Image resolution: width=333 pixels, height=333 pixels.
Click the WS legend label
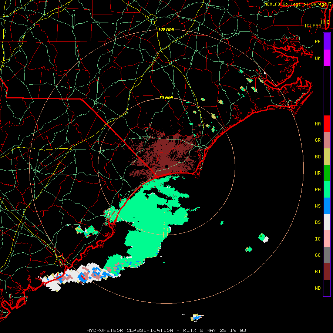[x=317, y=206]
